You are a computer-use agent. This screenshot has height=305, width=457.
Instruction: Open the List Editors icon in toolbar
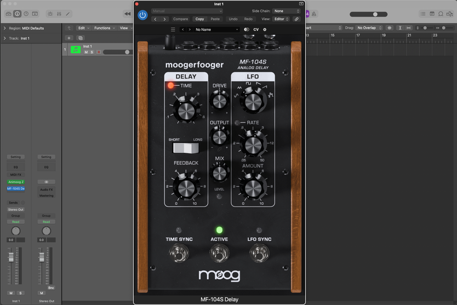423,14
